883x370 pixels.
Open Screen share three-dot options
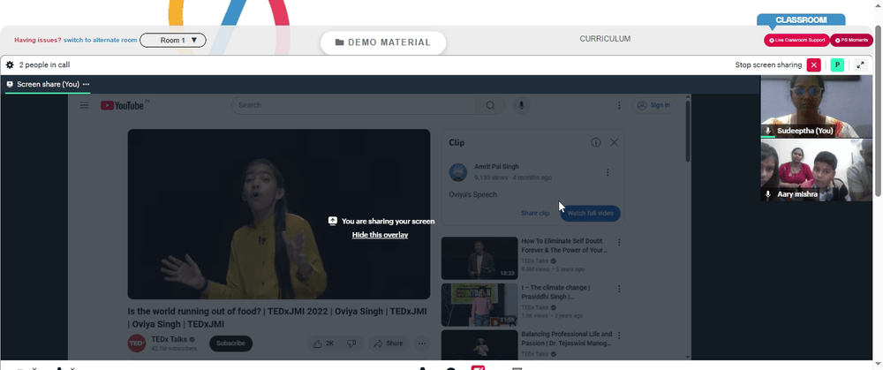(87, 84)
